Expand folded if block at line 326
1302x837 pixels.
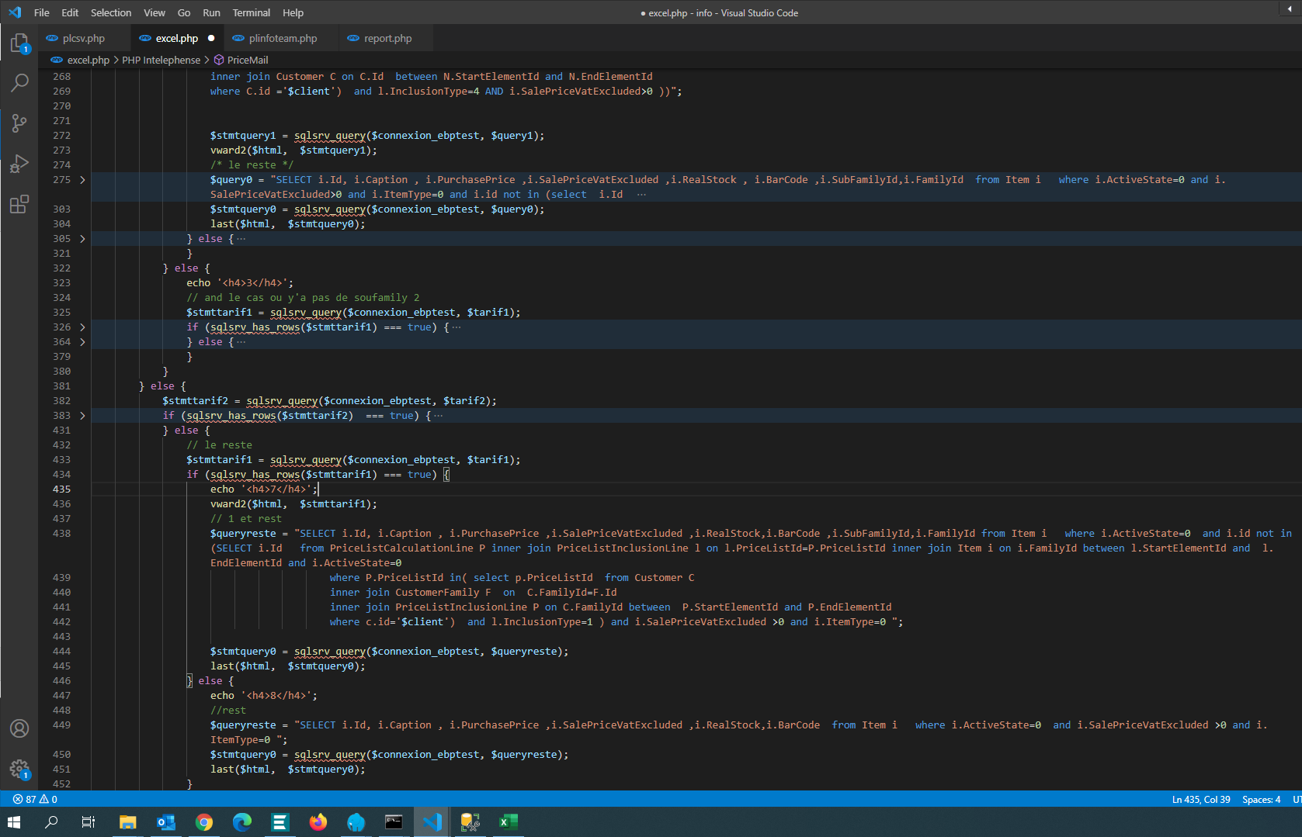(x=82, y=327)
